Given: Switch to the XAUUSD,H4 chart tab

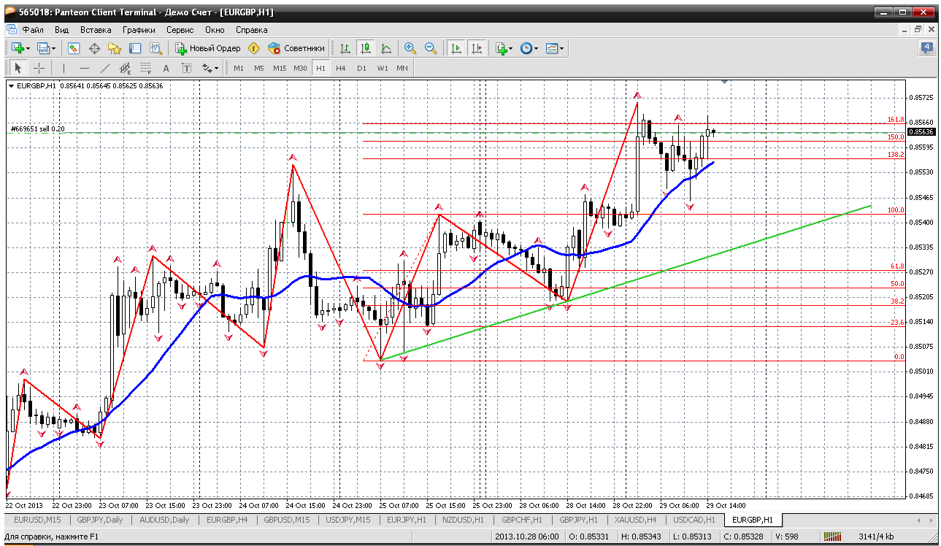Looking at the screenshot, I should coord(635,520).
